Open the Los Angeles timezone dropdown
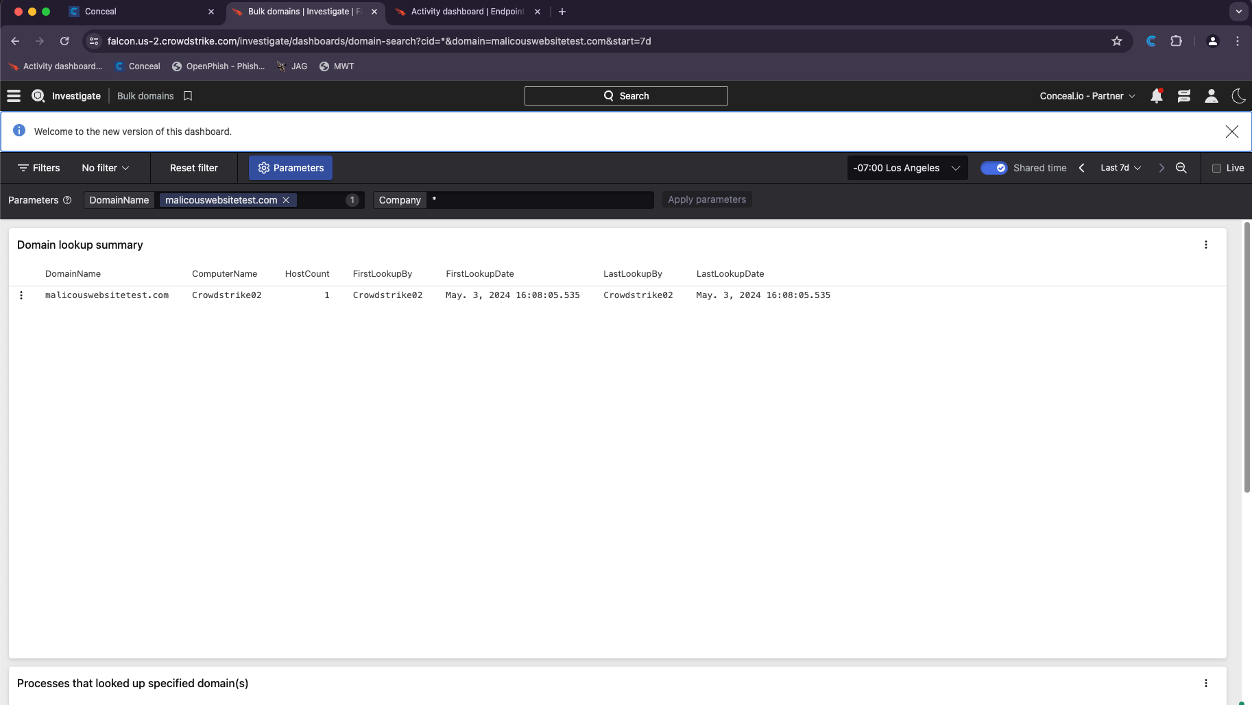 (x=906, y=168)
